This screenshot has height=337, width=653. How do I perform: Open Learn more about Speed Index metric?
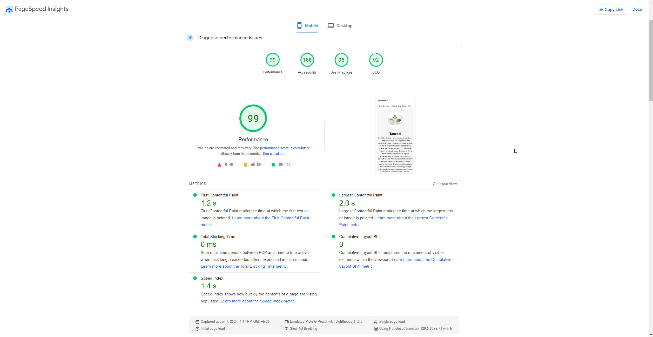pyautogui.click(x=258, y=301)
